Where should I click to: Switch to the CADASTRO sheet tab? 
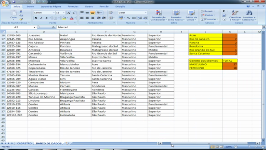(25, 143)
